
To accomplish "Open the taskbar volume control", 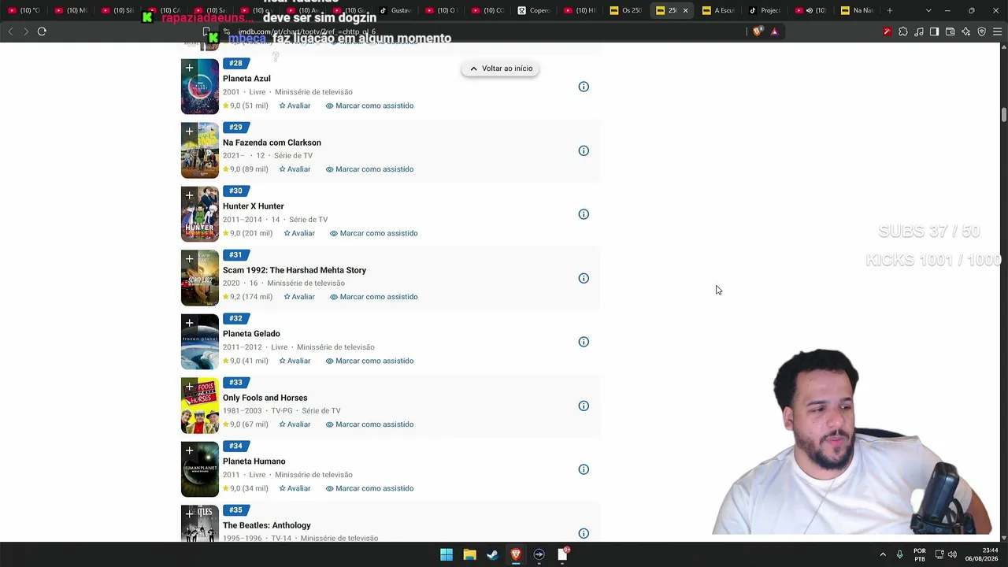I will click(x=953, y=554).
